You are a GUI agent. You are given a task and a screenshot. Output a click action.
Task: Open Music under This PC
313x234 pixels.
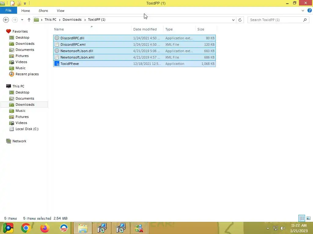tap(20, 111)
